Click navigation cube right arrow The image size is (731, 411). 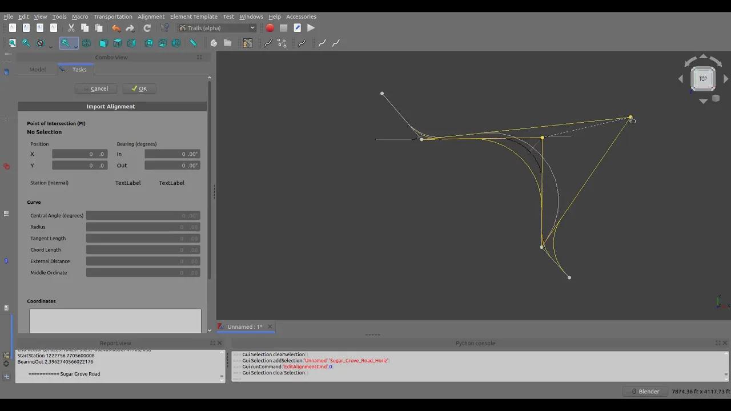coord(726,79)
